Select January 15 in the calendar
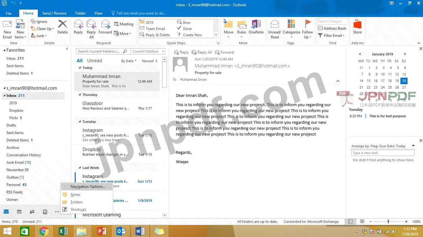The image size is (423, 237). 368,81
